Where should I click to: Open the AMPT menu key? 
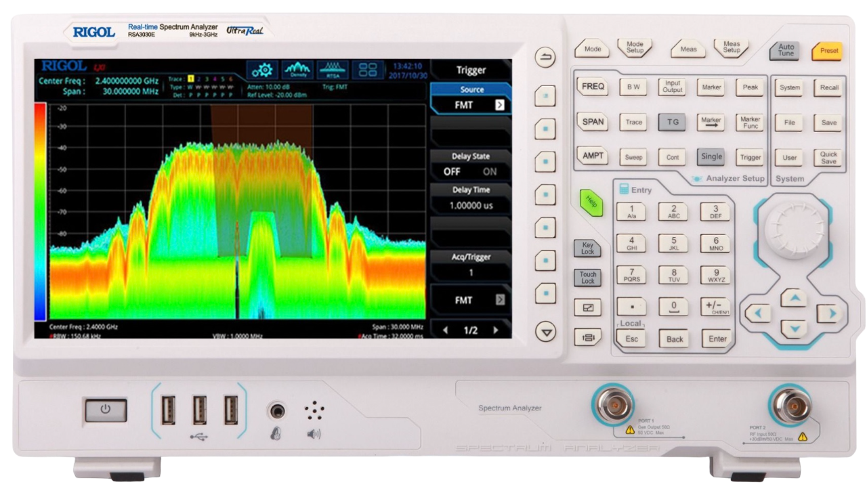coord(593,156)
